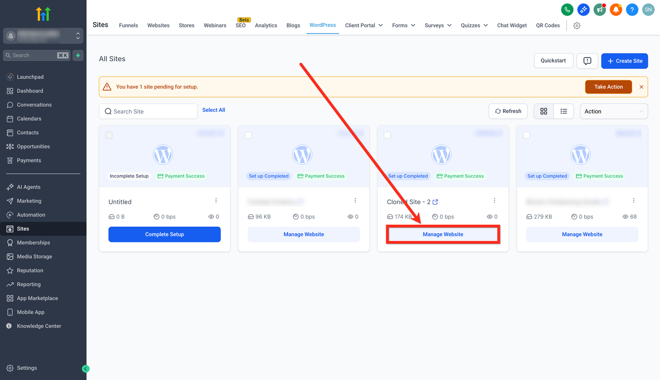Viewport: 660px width, 380px height.
Task: Click the green phone dialer icon
Action: [x=567, y=9]
